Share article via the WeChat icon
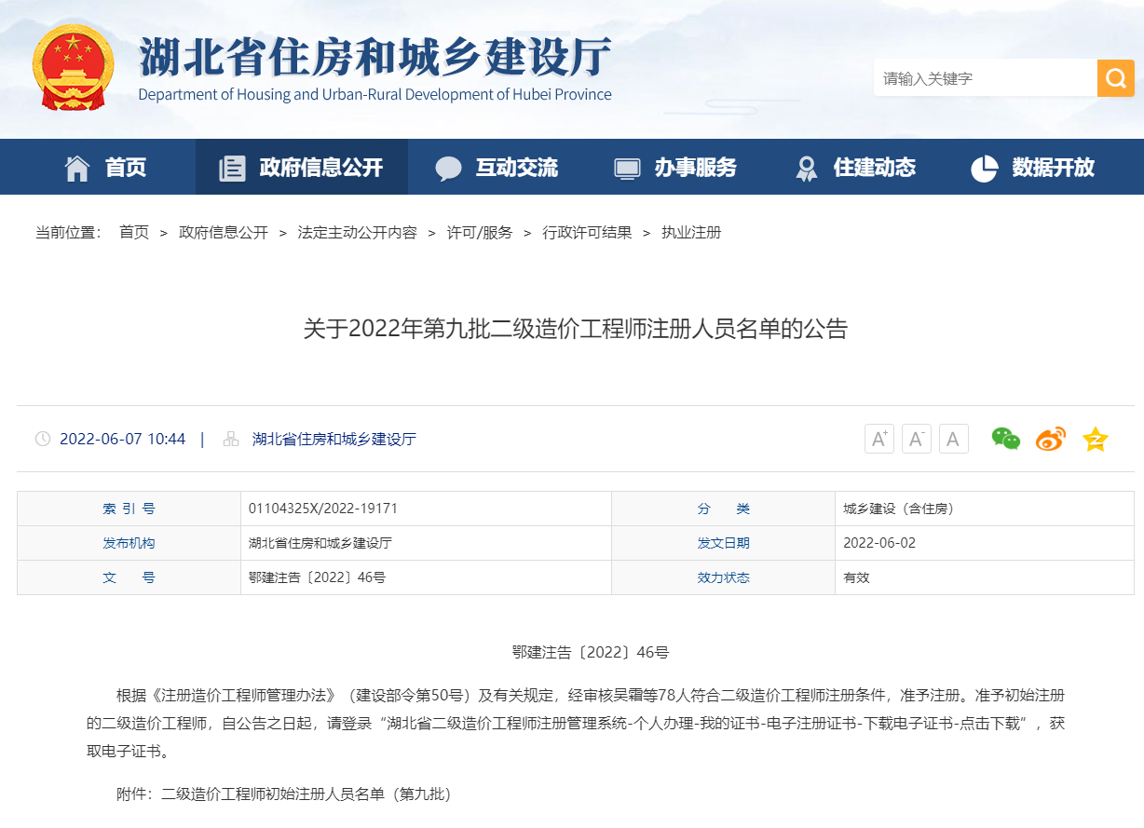1144x828 pixels. (x=1007, y=439)
